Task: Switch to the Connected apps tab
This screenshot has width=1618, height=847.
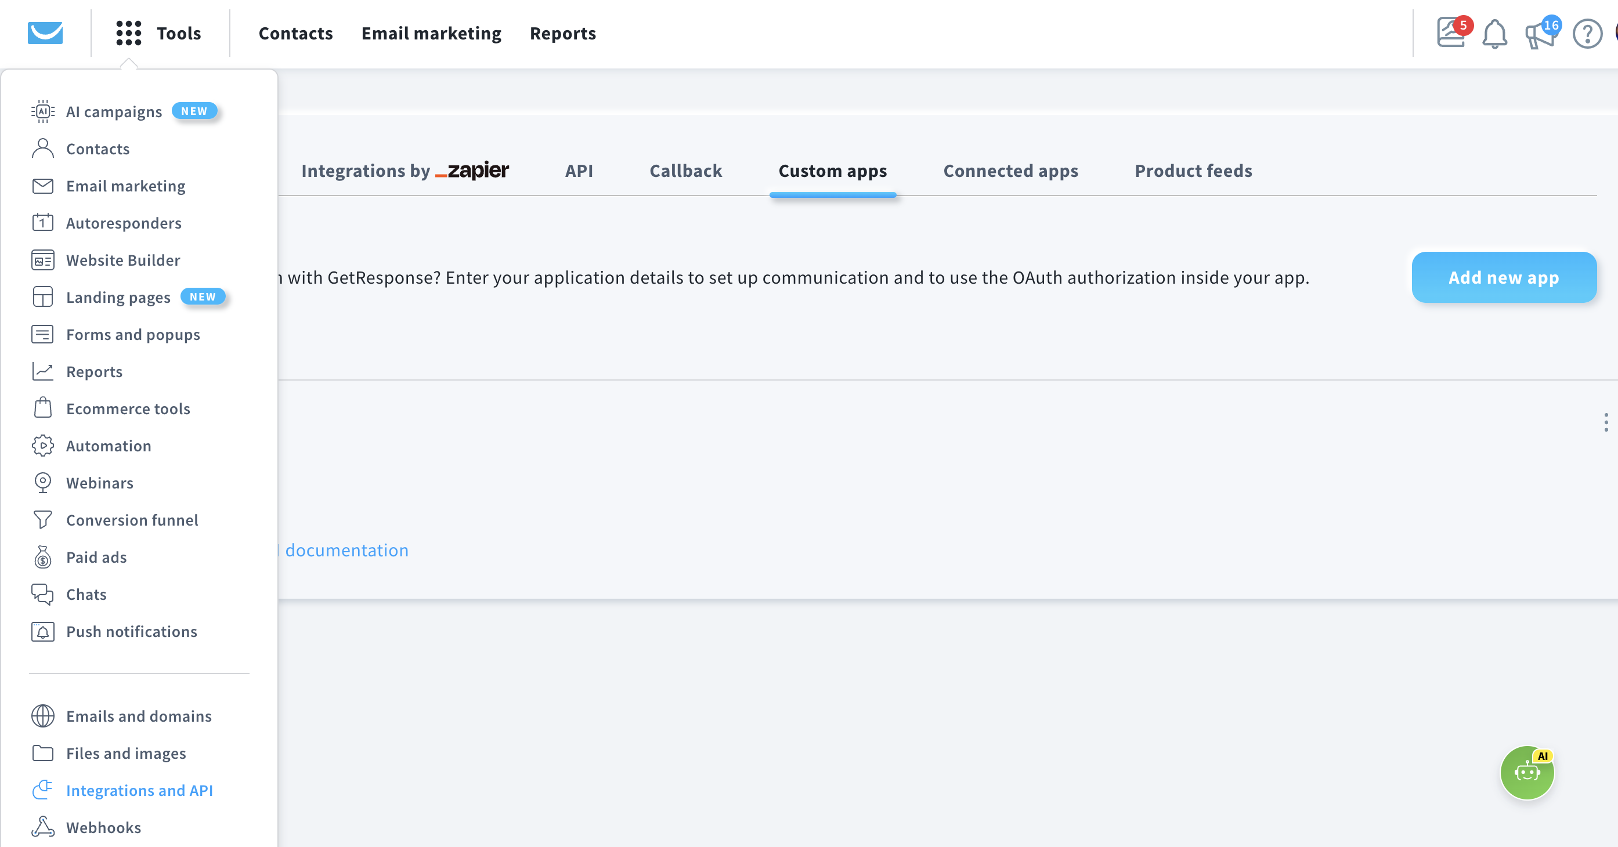Action: pyautogui.click(x=1010, y=171)
